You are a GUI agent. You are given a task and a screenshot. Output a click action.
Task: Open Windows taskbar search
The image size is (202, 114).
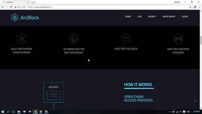tap(8, 111)
